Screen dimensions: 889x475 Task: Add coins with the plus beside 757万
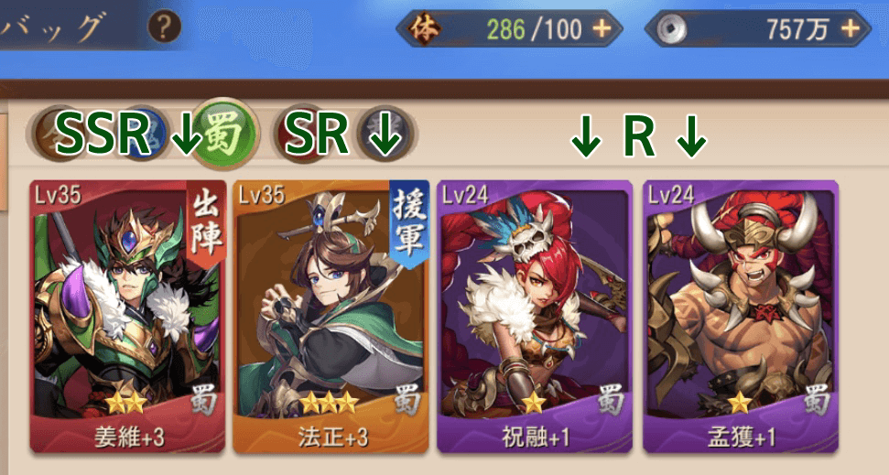pos(850,28)
